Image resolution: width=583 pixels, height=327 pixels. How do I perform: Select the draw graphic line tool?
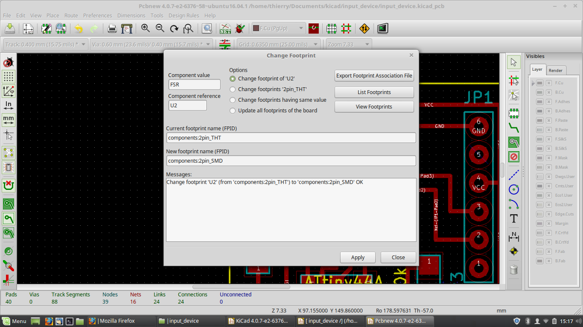tap(514, 174)
